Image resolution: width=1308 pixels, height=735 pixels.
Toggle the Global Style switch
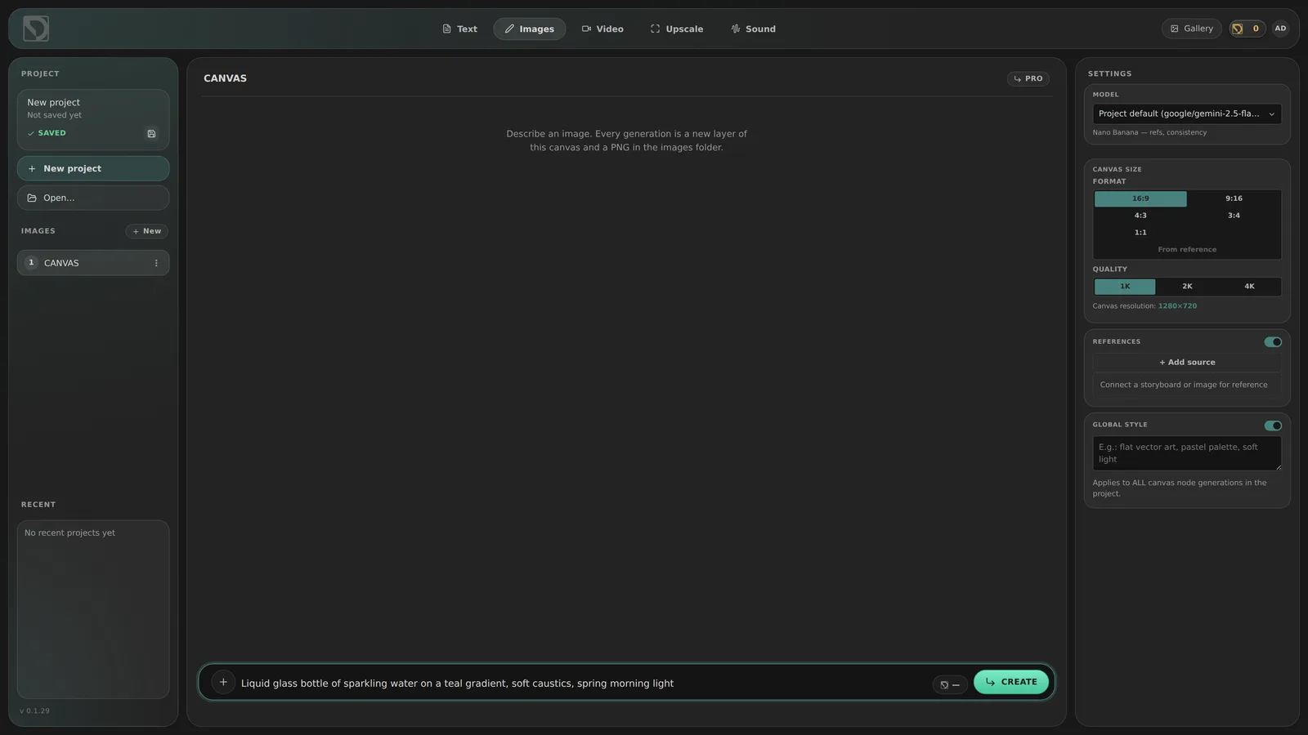point(1273,425)
